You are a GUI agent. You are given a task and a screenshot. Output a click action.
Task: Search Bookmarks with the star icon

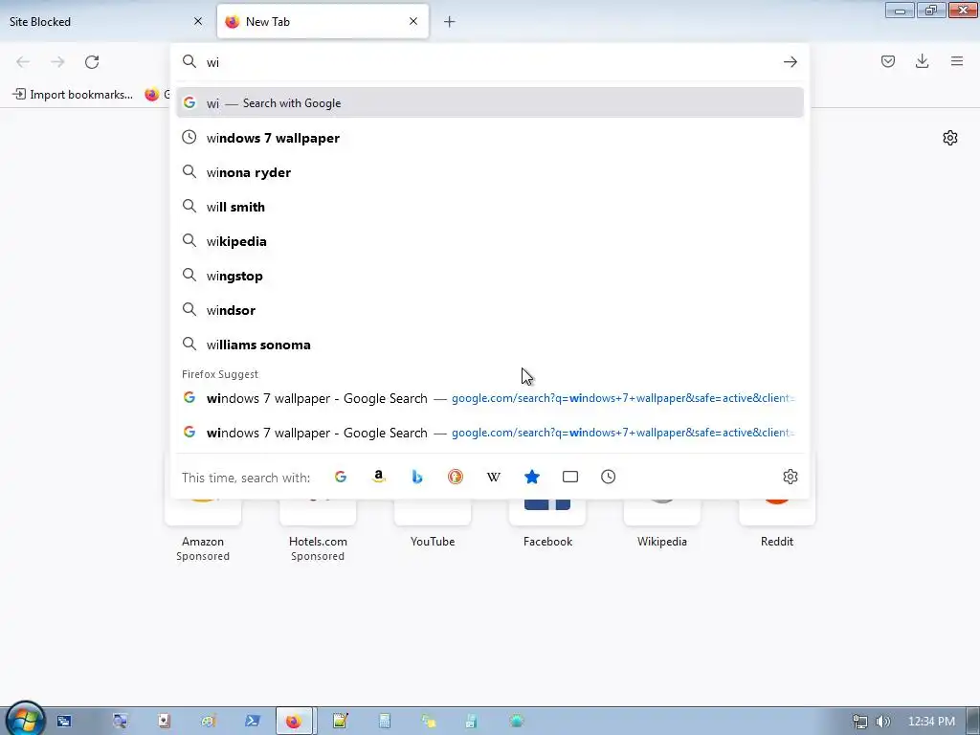pyautogui.click(x=532, y=477)
